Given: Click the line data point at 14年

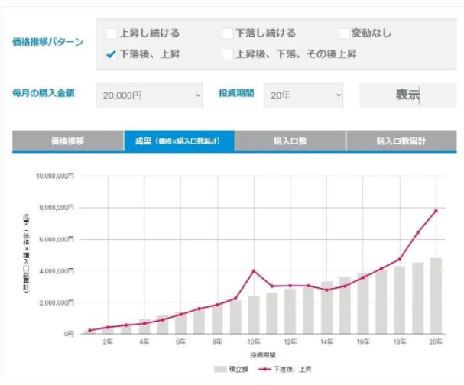Looking at the screenshot, I should tap(326, 290).
